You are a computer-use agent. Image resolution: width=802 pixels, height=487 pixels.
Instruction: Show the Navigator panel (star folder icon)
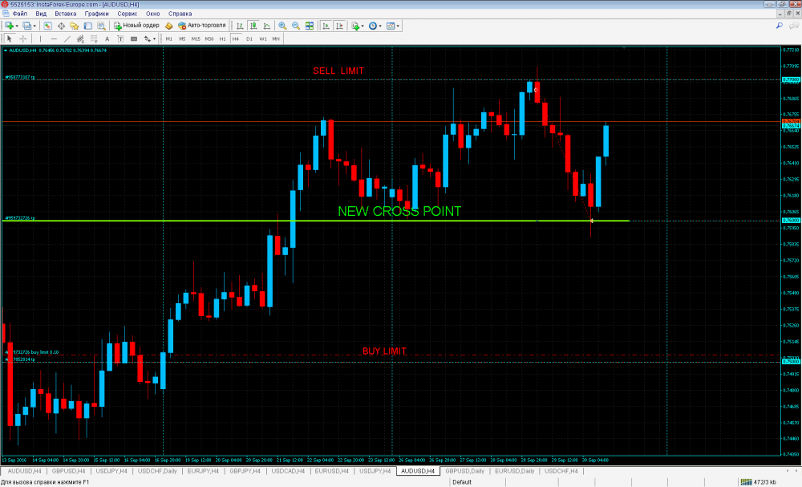coord(74,26)
